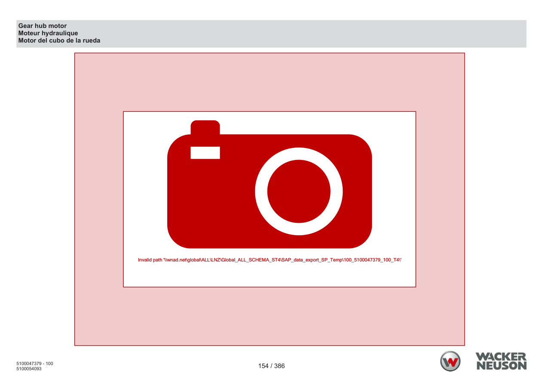Image resolution: width=543 pixels, height=384 pixels.
Task: Click the WACKER wordmark text
Action: [501, 356]
